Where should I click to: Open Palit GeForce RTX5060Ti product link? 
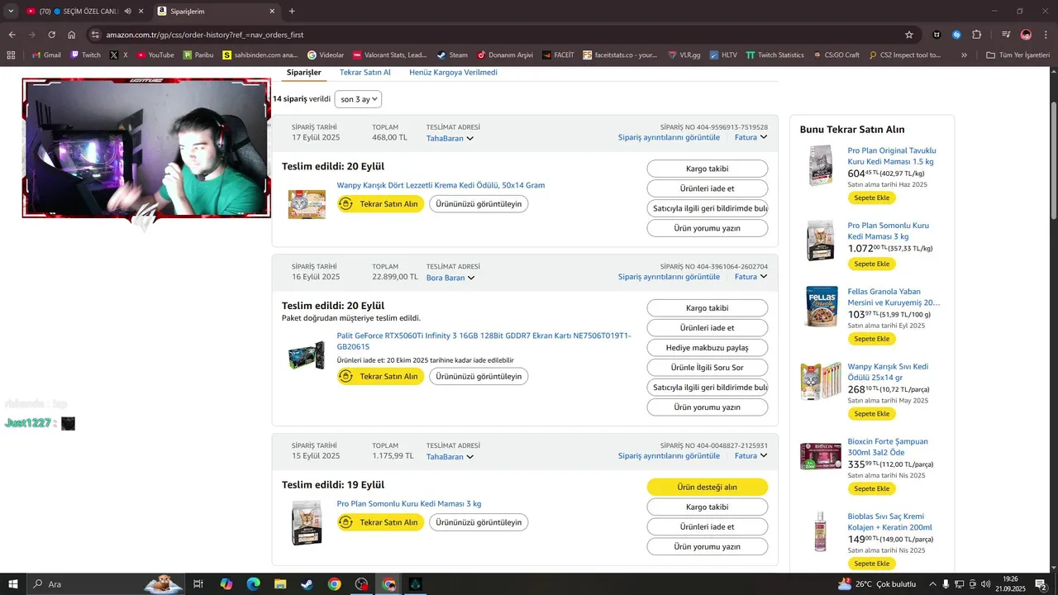[484, 341]
